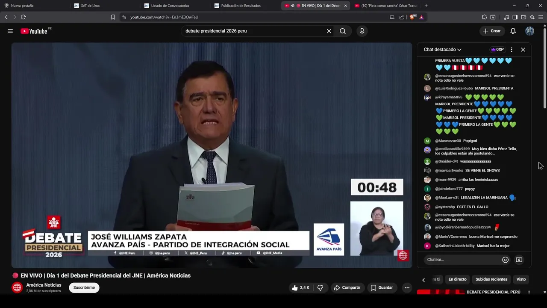
Task: Open Leo AI assistant icon
Action: [x=532, y=17]
